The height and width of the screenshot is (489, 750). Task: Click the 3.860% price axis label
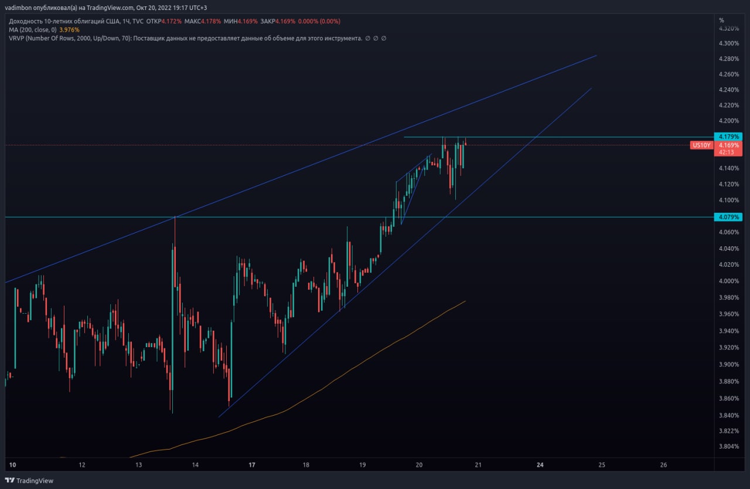coord(728,398)
